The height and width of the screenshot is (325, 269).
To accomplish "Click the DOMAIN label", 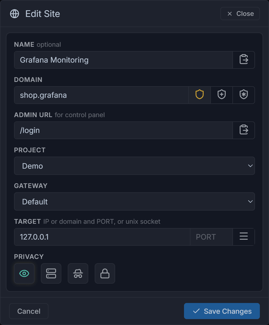I will coord(28,80).
